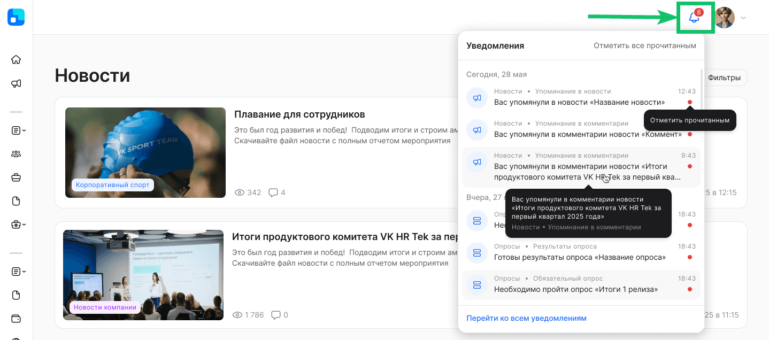Click the briefcase icon in the sidebar
Image resolution: width=769 pixels, height=340 pixels.
[16, 177]
